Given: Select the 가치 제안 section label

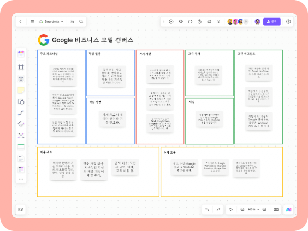Looking at the screenshot, I should (145, 54).
